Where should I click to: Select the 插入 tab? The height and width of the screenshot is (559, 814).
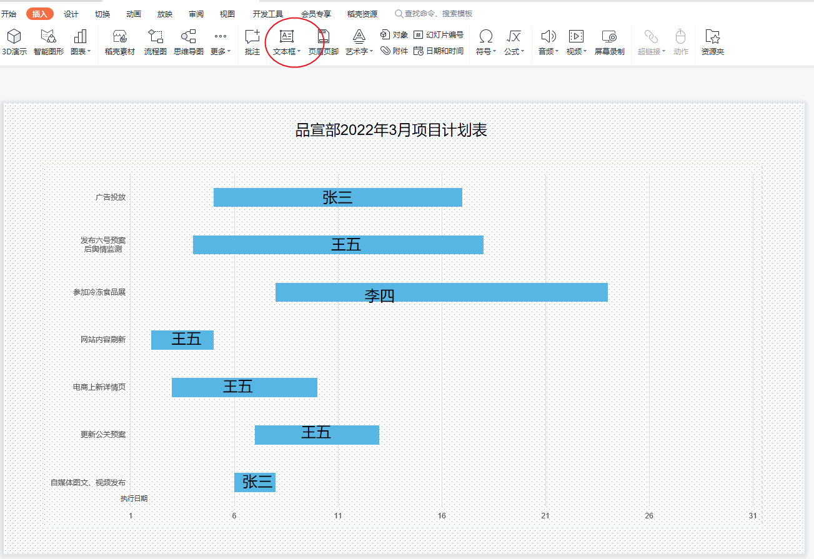tap(40, 14)
